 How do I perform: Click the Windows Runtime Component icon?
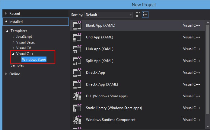[77, 120]
